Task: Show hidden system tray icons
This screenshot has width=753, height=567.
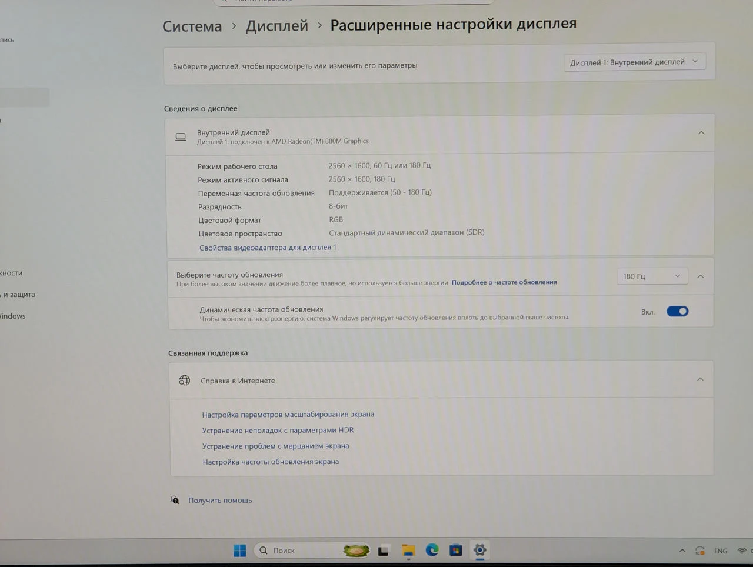Action: pos(682,551)
